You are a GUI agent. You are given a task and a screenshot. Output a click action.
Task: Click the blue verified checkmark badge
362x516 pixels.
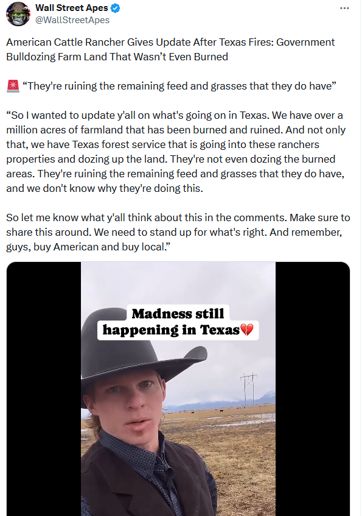[116, 8]
